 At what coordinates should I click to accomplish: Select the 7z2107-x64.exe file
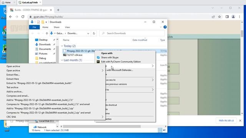(75, 55)
